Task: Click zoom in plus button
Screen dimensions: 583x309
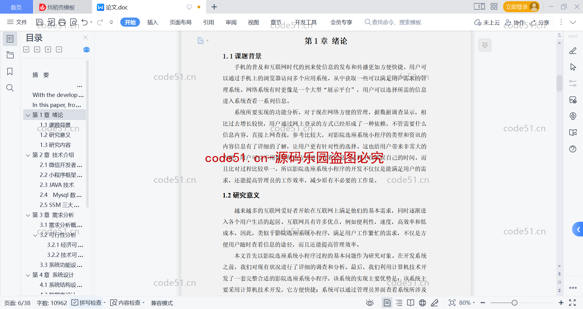Action: 561,303
